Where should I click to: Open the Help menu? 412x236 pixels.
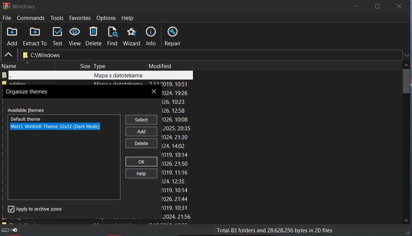click(x=127, y=18)
